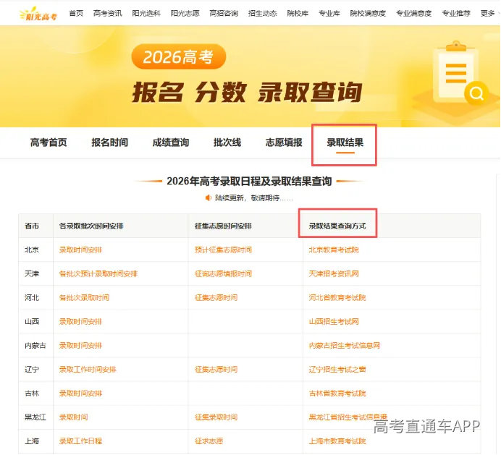Open 各批次录取时间 link for 河北

click(84, 298)
